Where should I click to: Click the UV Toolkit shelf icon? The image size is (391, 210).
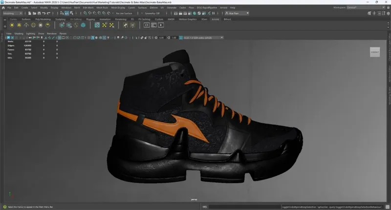point(105,25)
